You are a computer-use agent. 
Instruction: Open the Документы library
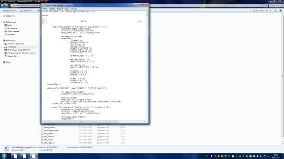click(x=12, y=28)
